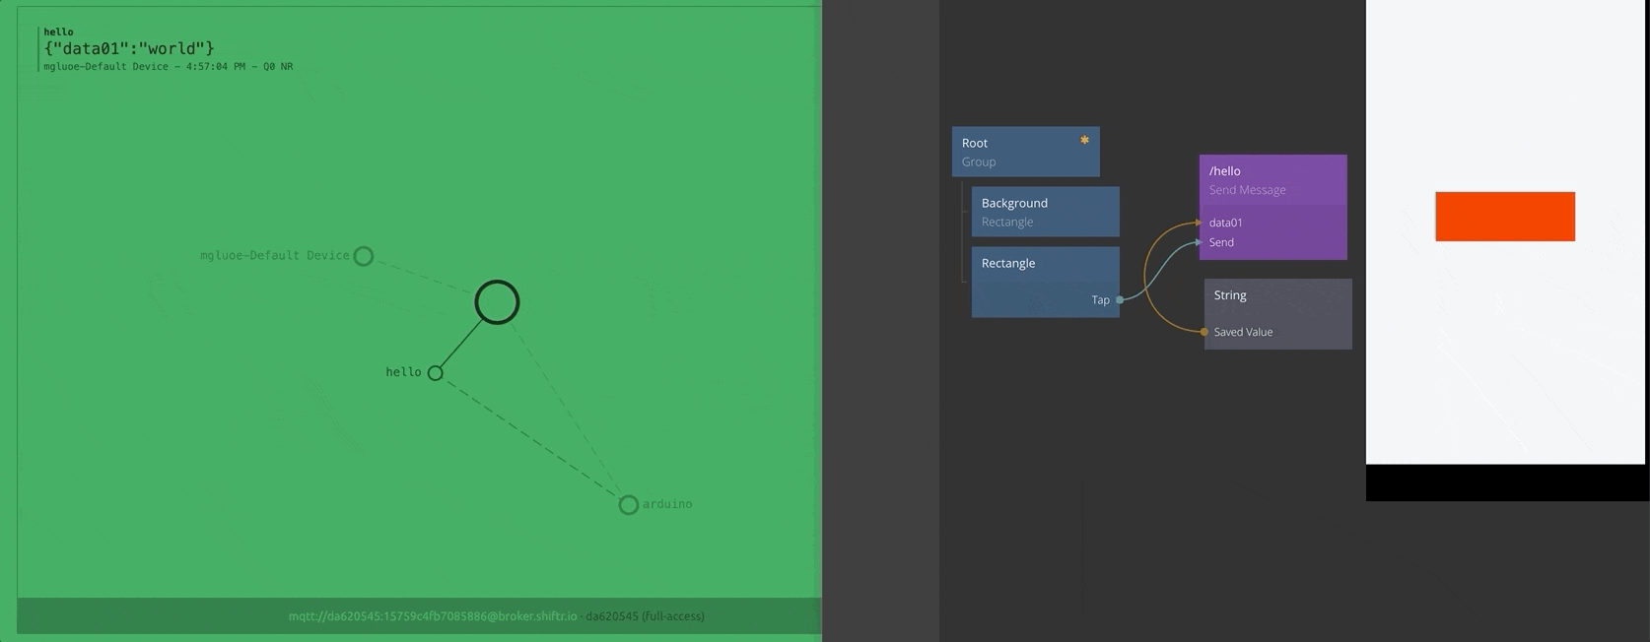Click the message timestamp line 4:57:04 PM
The image size is (1650, 642).
[168, 66]
